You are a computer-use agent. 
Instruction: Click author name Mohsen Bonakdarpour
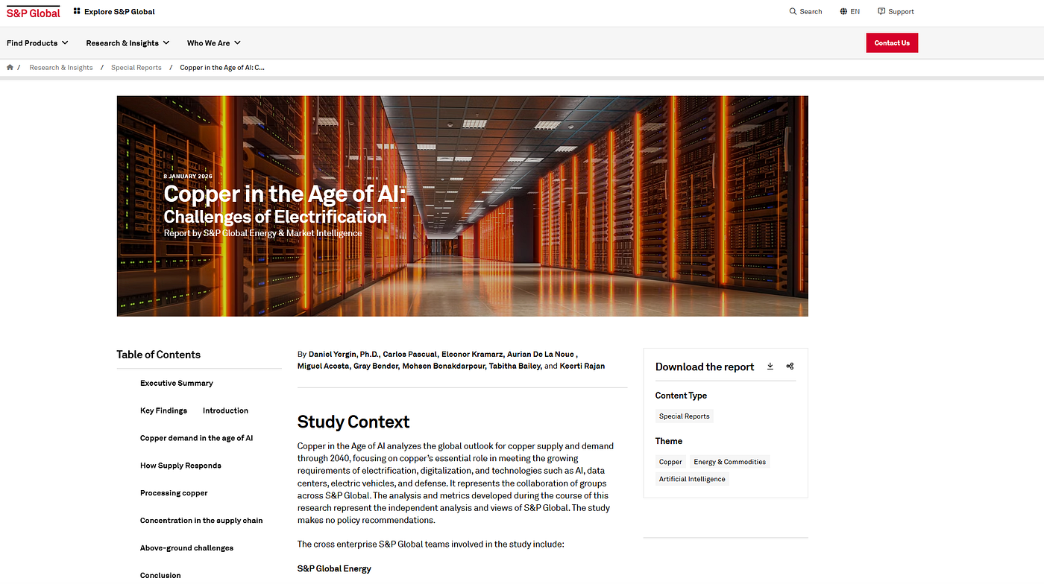pyautogui.click(x=445, y=366)
